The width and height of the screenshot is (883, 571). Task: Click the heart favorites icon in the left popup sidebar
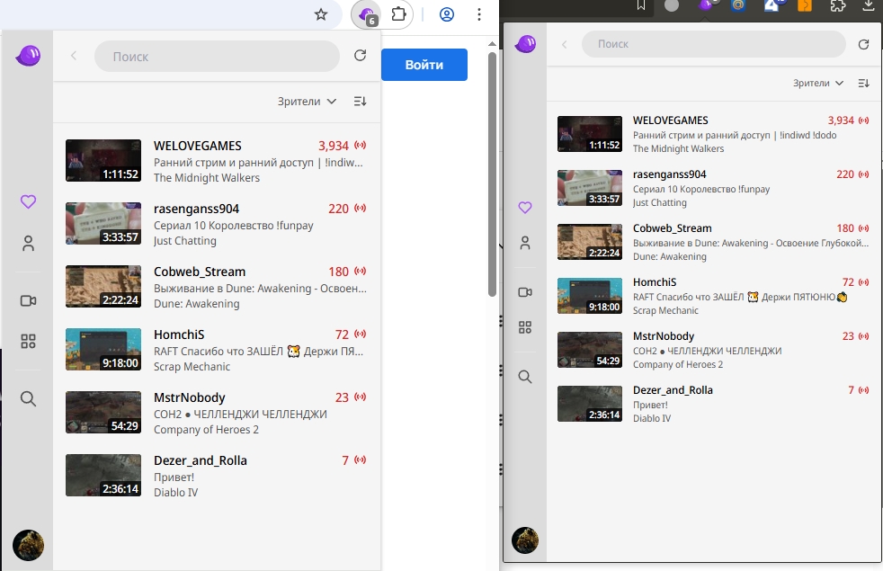click(x=28, y=202)
